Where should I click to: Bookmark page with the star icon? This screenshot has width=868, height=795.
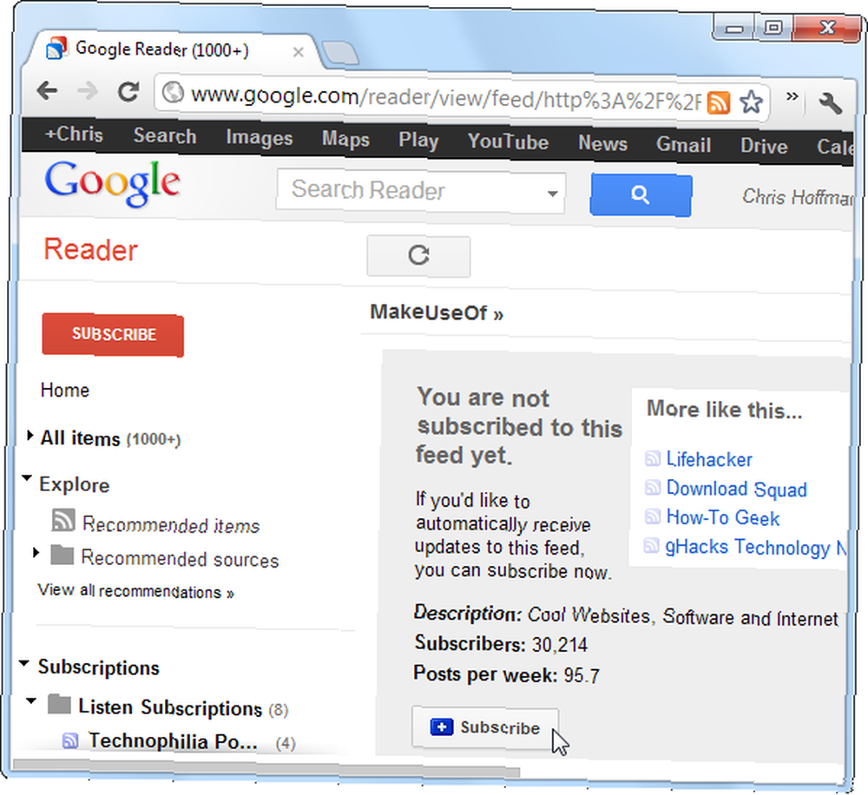point(751,102)
